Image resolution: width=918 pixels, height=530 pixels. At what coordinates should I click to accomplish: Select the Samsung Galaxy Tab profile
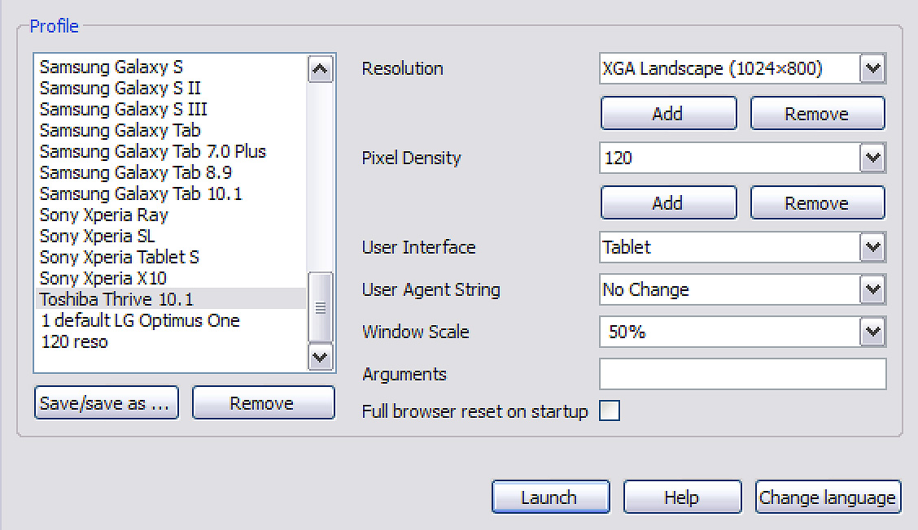171,130
